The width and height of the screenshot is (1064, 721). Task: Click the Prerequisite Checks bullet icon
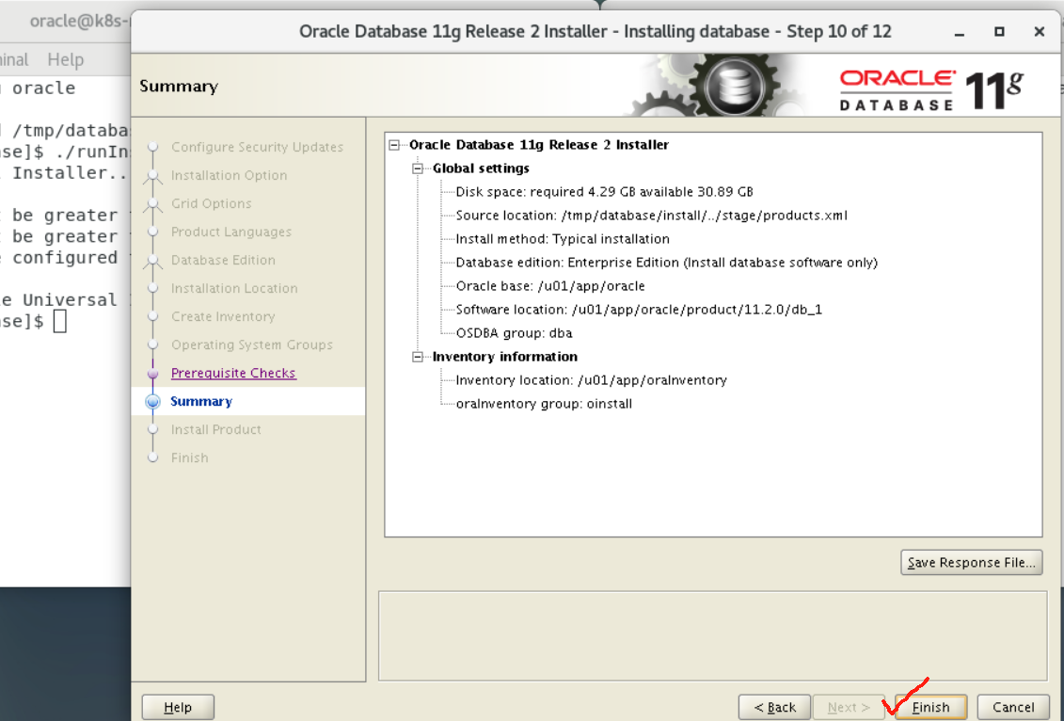(x=152, y=374)
